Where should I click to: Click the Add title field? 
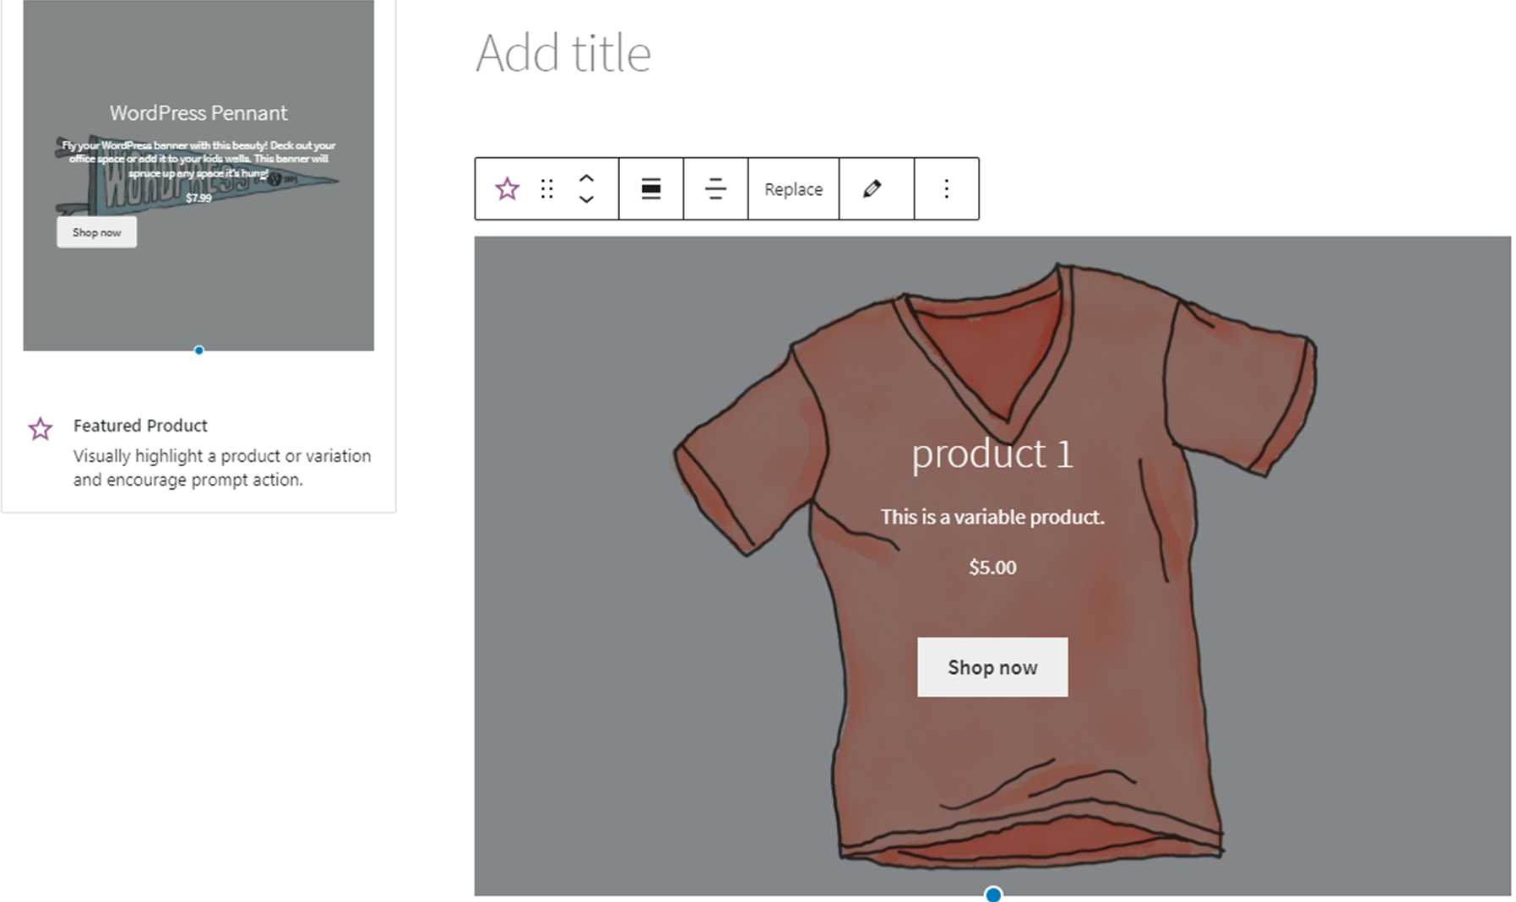[x=563, y=53]
